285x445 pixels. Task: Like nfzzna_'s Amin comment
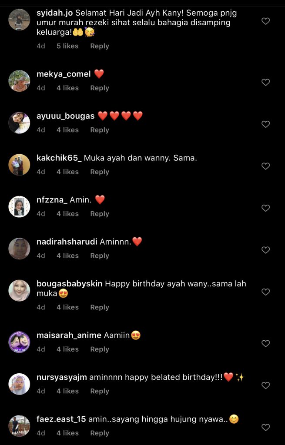pyautogui.click(x=265, y=208)
